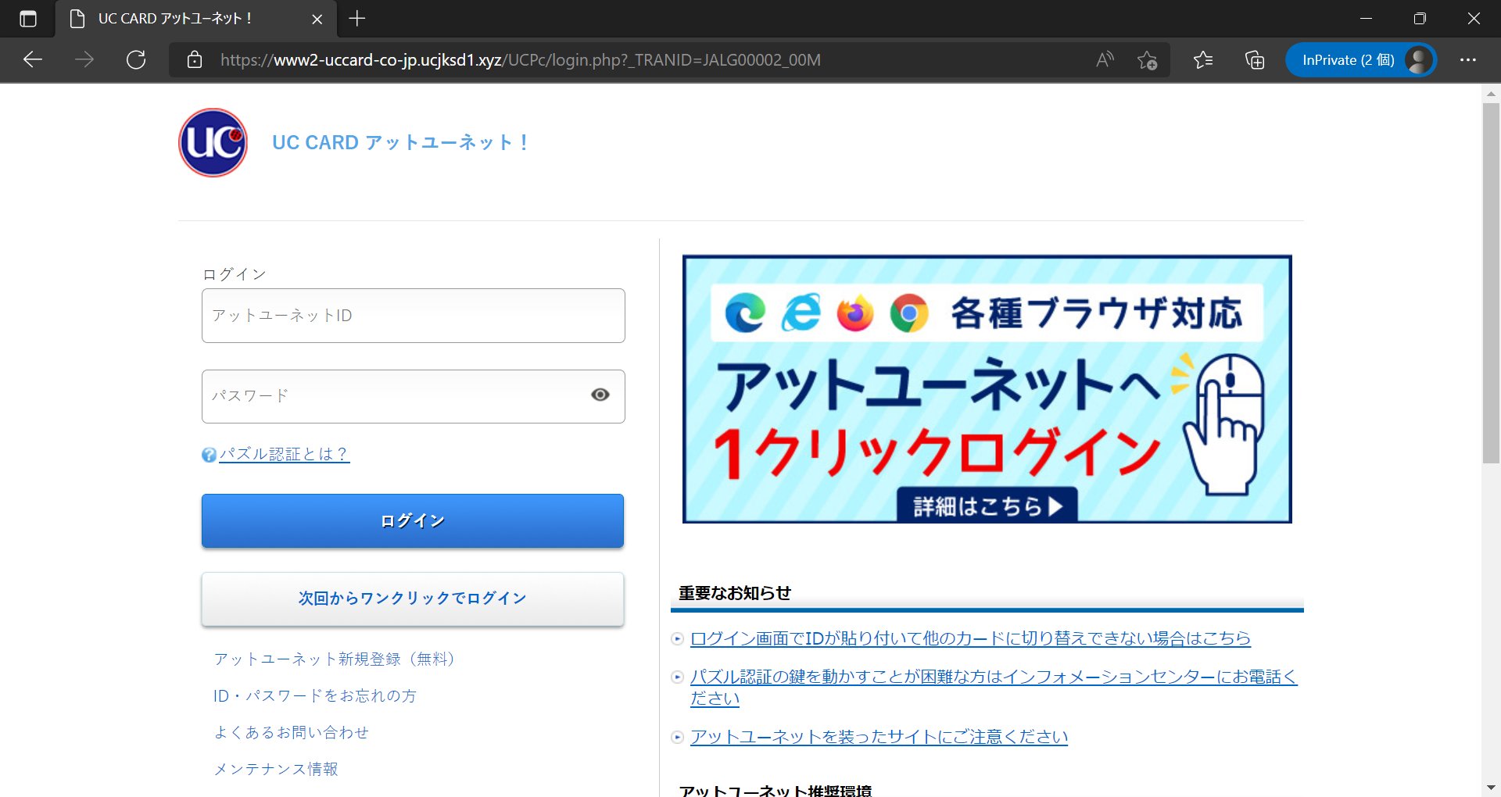Viewport: 1501px width, 797px height.
Task: Close the UC CARD tab
Action: pyautogui.click(x=317, y=19)
